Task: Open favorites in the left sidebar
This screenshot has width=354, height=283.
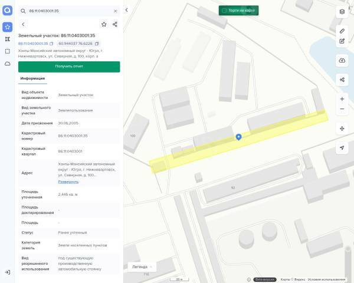Action: pos(7,27)
